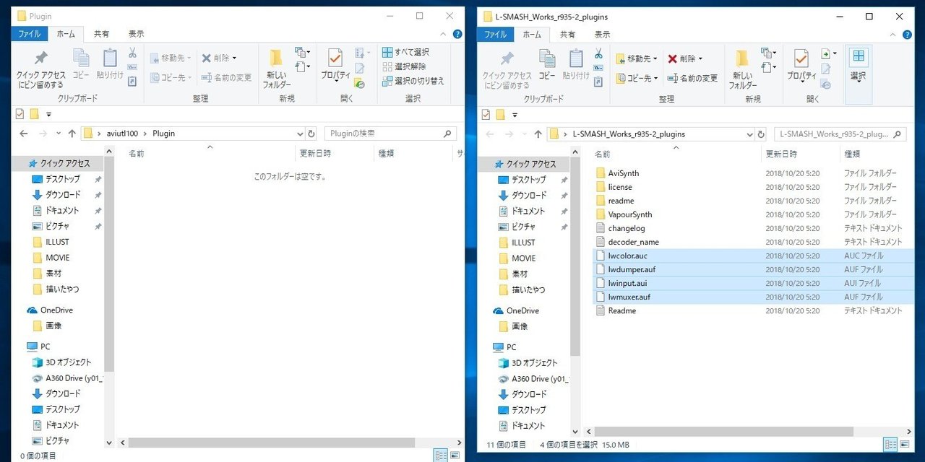Cut scissors icon in L-SMASH window
The width and height of the screenshot is (925, 462).
pyautogui.click(x=599, y=53)
